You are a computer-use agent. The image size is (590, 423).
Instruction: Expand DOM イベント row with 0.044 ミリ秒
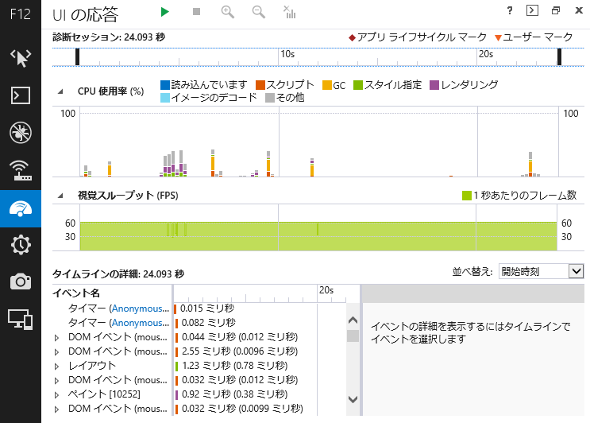tap(57, 338)
